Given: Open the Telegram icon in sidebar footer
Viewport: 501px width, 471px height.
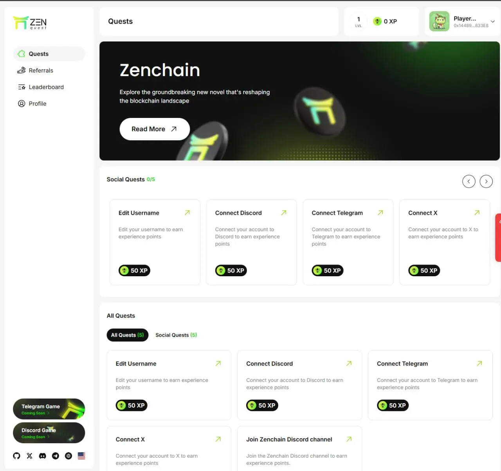Looking at the screenshot, I should click(x=56, y=456).
